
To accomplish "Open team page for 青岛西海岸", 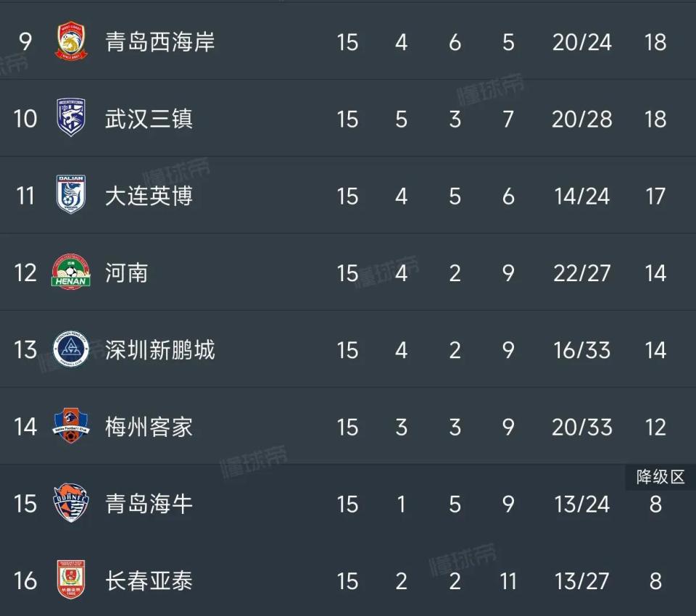I will click(x=159, y=42).
